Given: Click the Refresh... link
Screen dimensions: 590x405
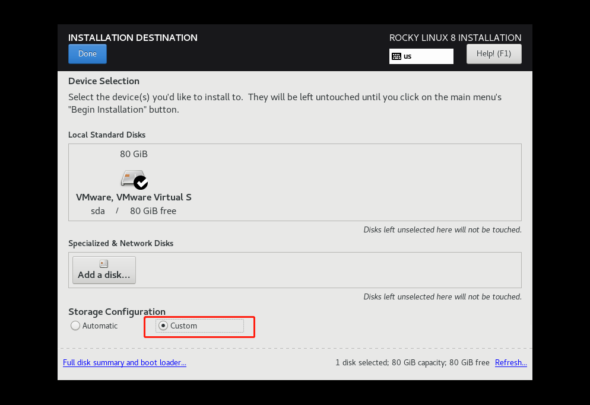Looking at the screenshot, I should click(510, 362).
